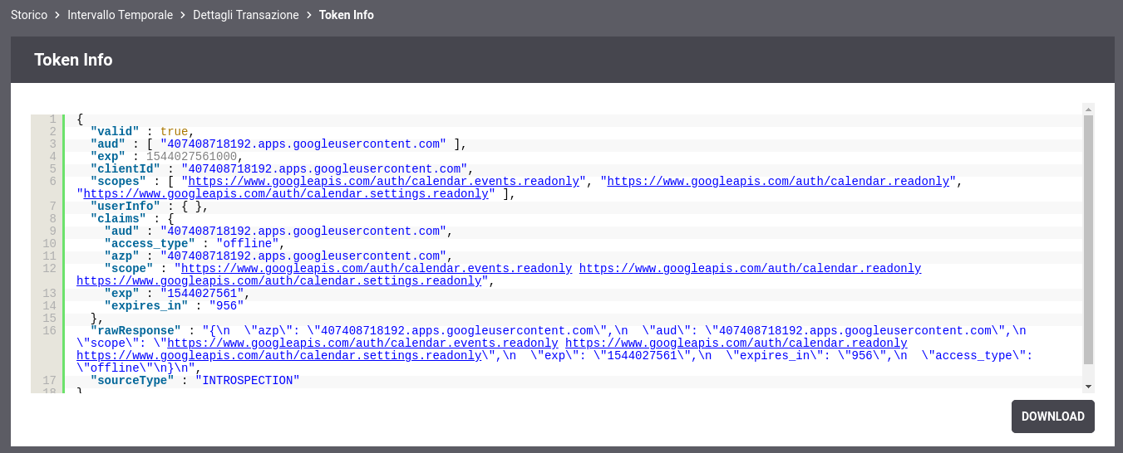Open the Intervallo Temporale breadcrumb
The width and height of the screenshot is (1123, 453).
(121, 15)
